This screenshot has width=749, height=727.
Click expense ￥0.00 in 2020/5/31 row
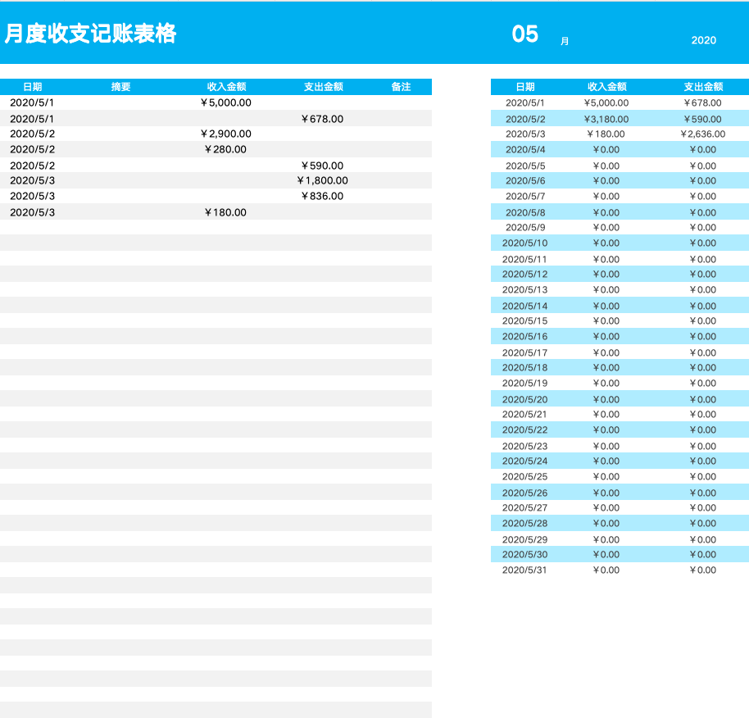[702, 571]
